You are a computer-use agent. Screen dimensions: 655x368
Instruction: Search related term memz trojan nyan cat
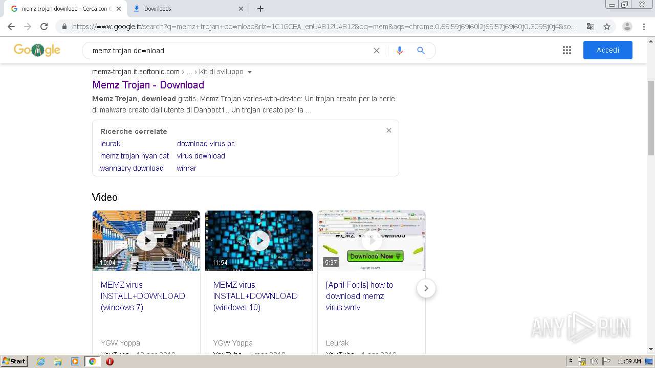(135, 156)
